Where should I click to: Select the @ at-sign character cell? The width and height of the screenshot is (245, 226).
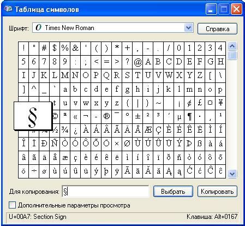click(x=138, y=62)
